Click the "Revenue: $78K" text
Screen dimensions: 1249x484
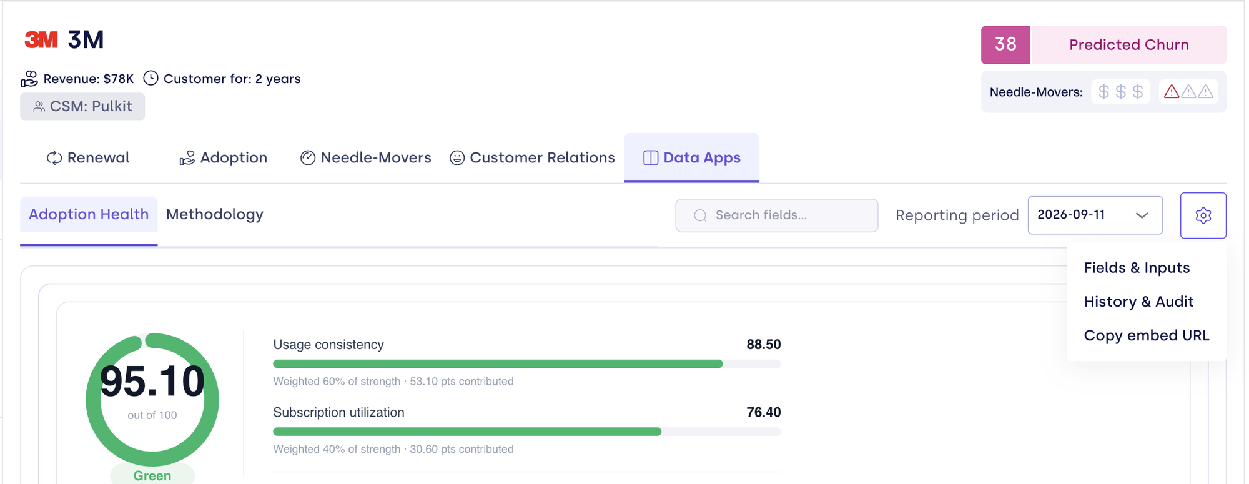tap(89, 79)
